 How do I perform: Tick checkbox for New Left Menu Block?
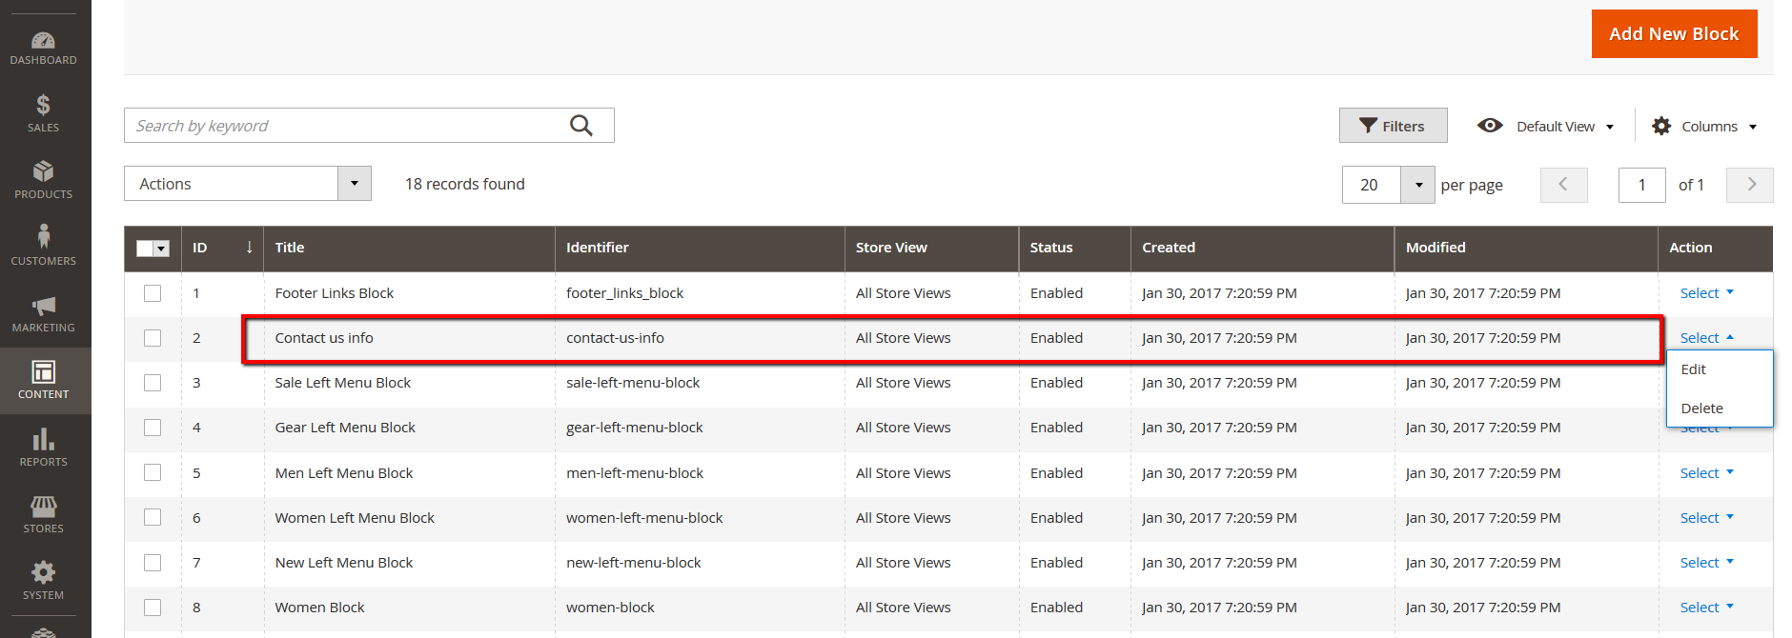point(153,563)
